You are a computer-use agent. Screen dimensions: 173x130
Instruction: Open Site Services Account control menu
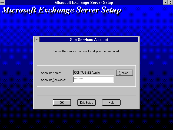(37, 40)
